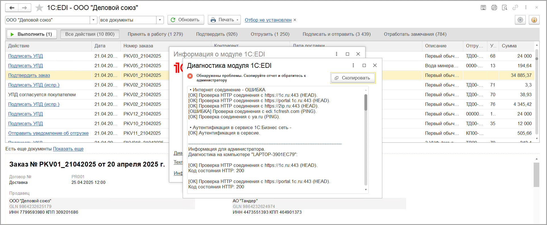The width and height of the screenshot is (547, 225).
Task: Select buyer name АО "Тандер" in preview
Action: tap(245, 201)
